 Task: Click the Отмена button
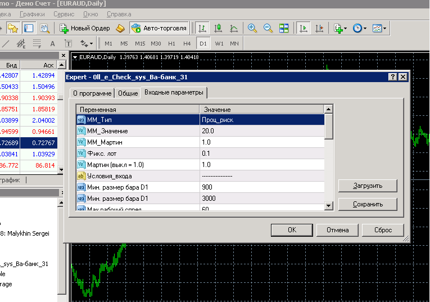(x=337, y=230)
